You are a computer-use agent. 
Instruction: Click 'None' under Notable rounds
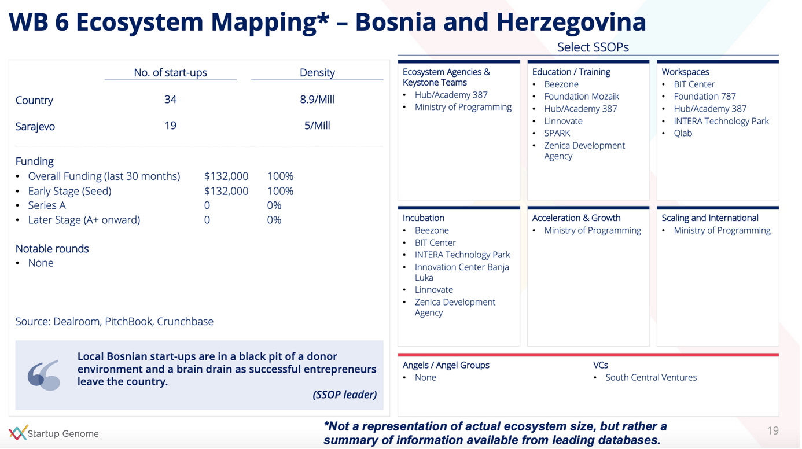click(41, 263)
